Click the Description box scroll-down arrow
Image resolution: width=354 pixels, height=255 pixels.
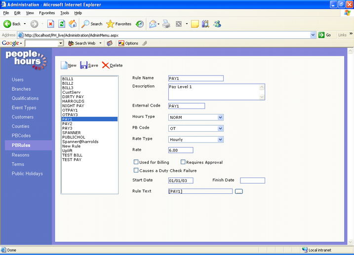[x=262, y=97]
